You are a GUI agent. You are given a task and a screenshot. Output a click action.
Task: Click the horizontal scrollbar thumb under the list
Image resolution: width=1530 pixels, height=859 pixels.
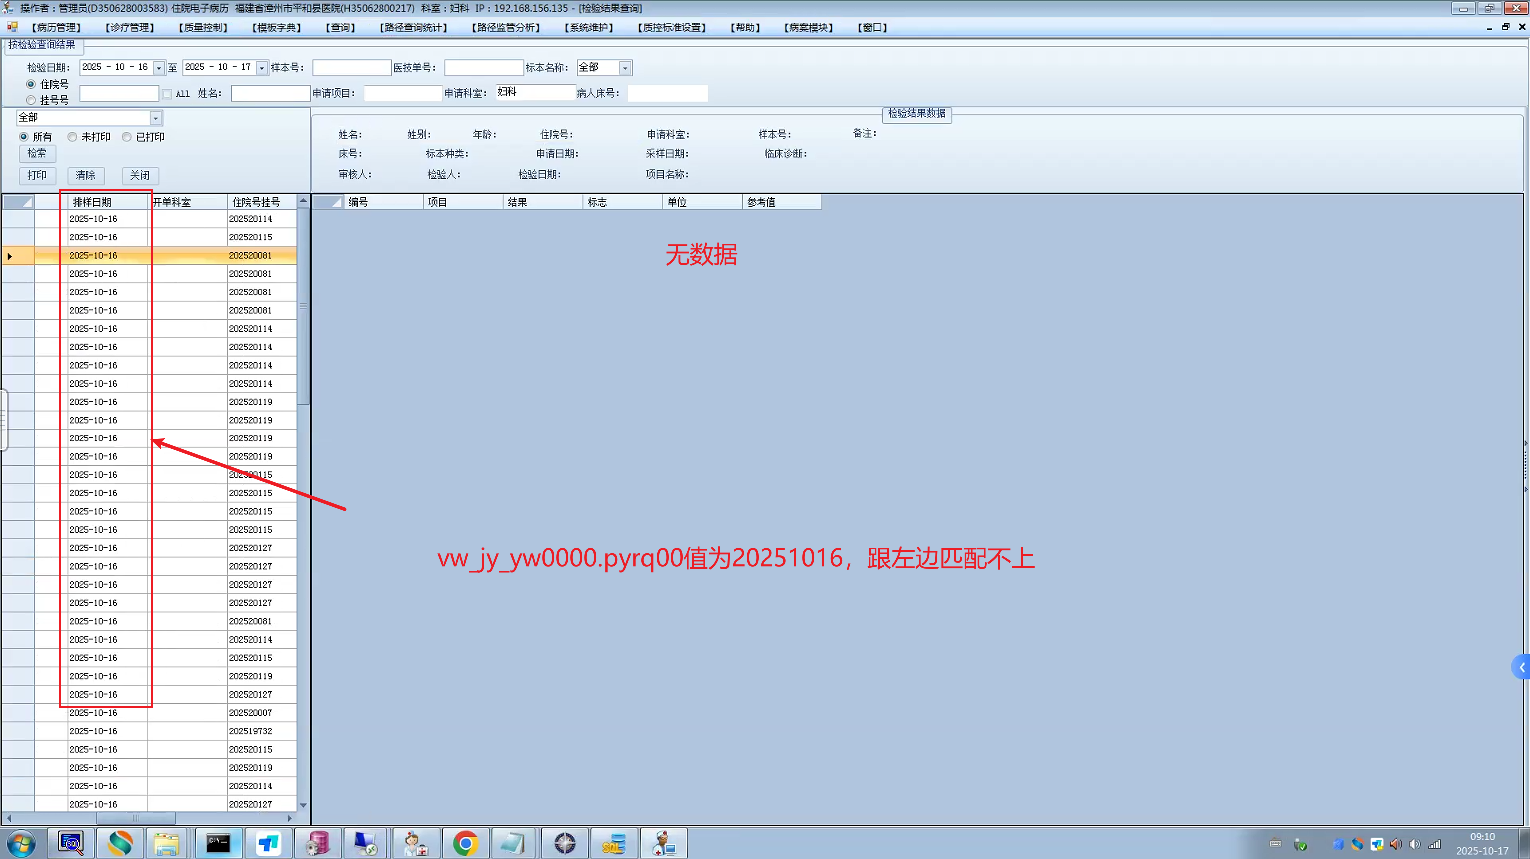(x=135, y=818)
